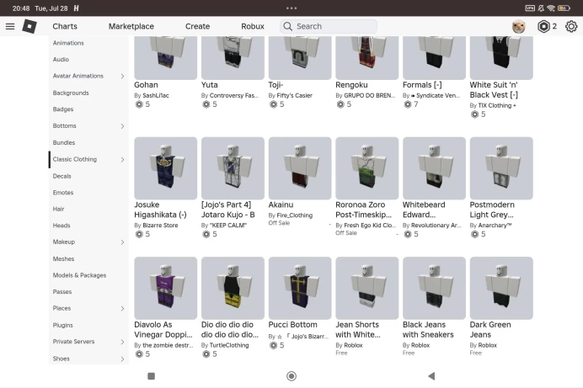
Task: Open the Gohan item title
Action: point(146,85)
